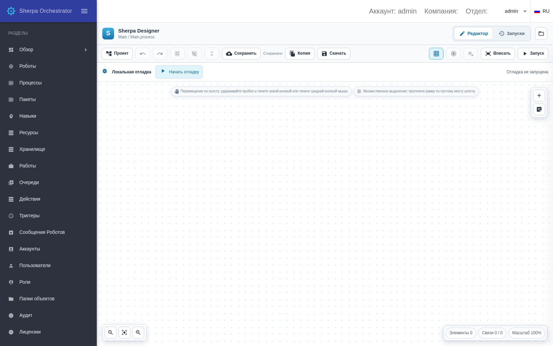
Task: Click the Копия button
Action: click(300, 54)
